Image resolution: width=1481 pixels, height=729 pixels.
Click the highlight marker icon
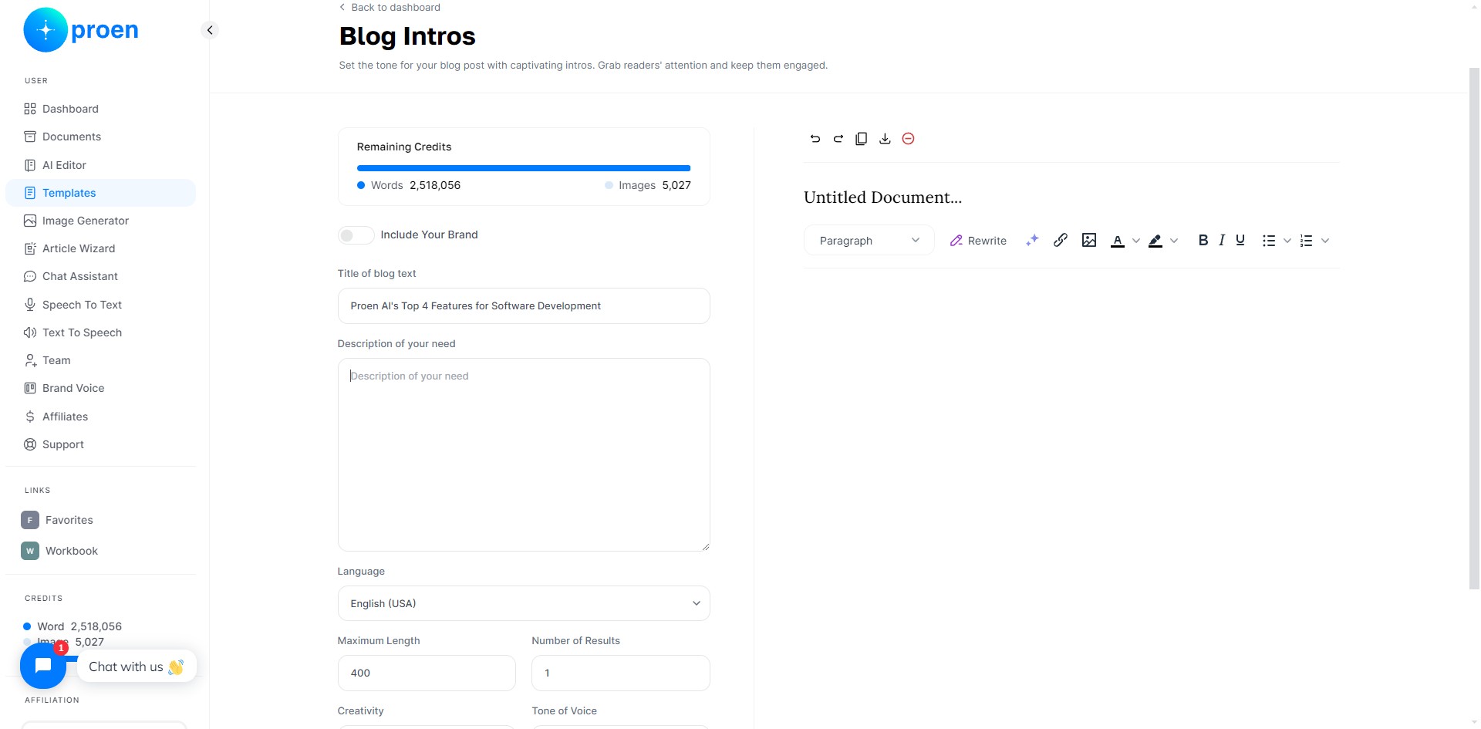pyautogui.click(x=1155, y=241)
